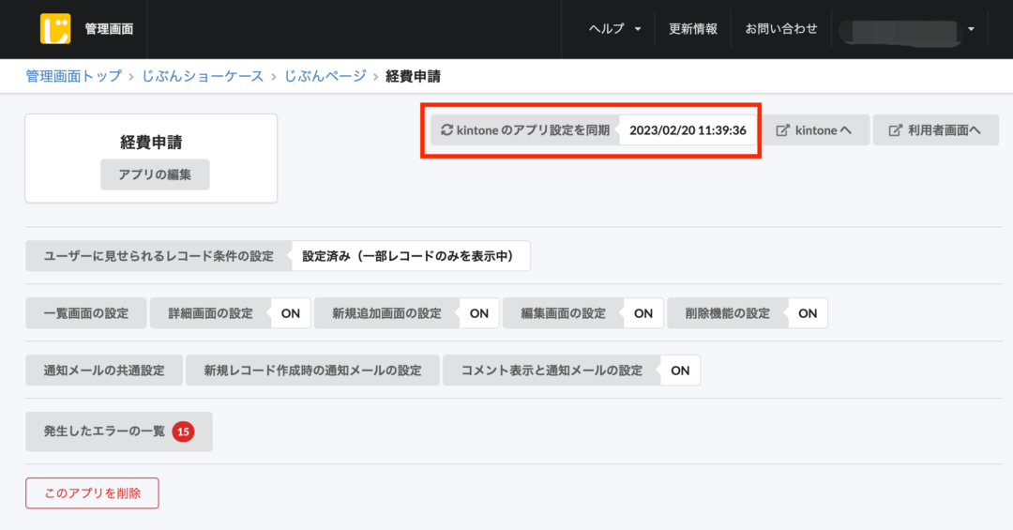Toggle ON indicator for 詳細画面の設定

click(291, 313)
